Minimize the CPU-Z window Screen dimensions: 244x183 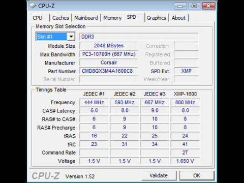click(x=180, y=6)
